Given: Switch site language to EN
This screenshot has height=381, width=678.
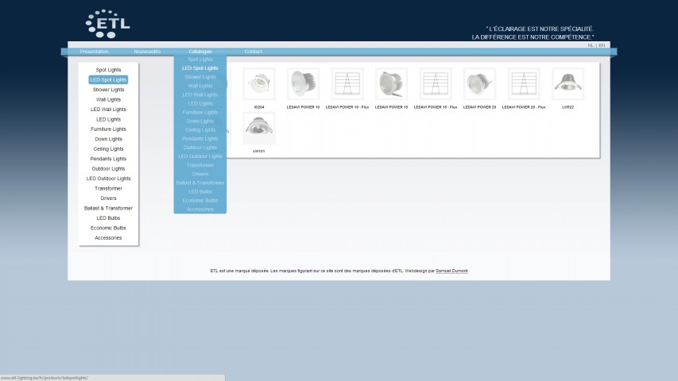Looking at the screenshot, I should 602,45.
